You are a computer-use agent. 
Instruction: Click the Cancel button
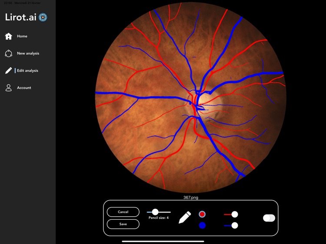pyautogui.click(x=123, y=212)
